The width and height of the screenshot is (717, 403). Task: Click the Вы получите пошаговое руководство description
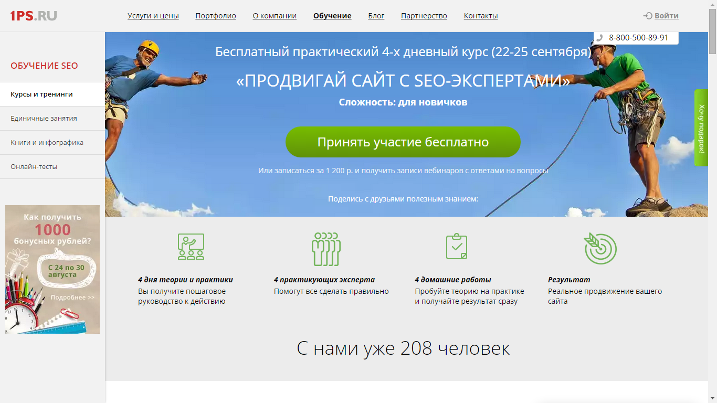182,296
